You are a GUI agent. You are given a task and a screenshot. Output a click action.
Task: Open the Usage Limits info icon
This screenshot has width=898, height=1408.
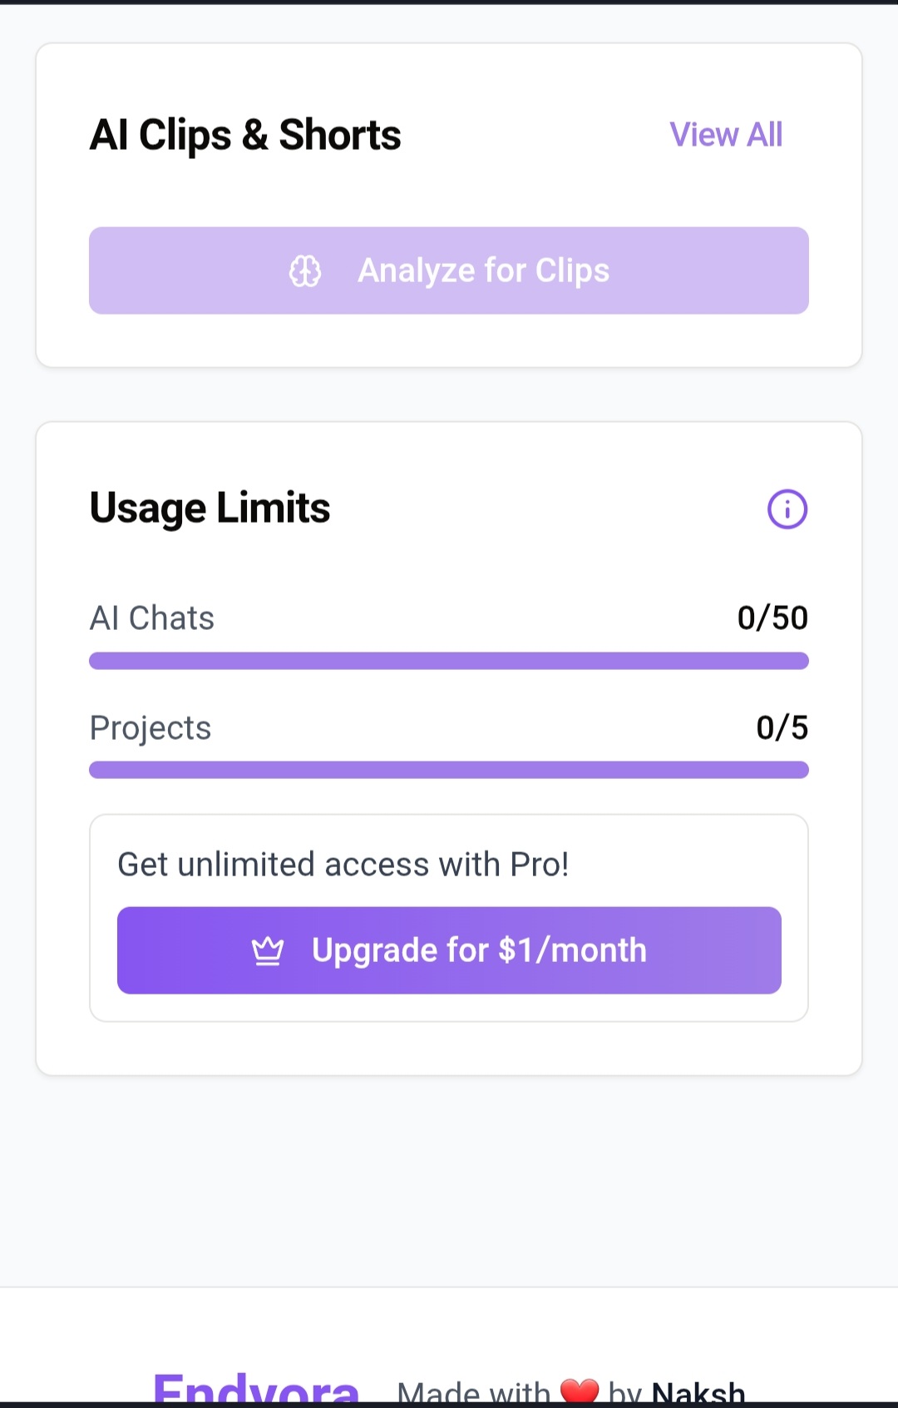tap(787, 509)
